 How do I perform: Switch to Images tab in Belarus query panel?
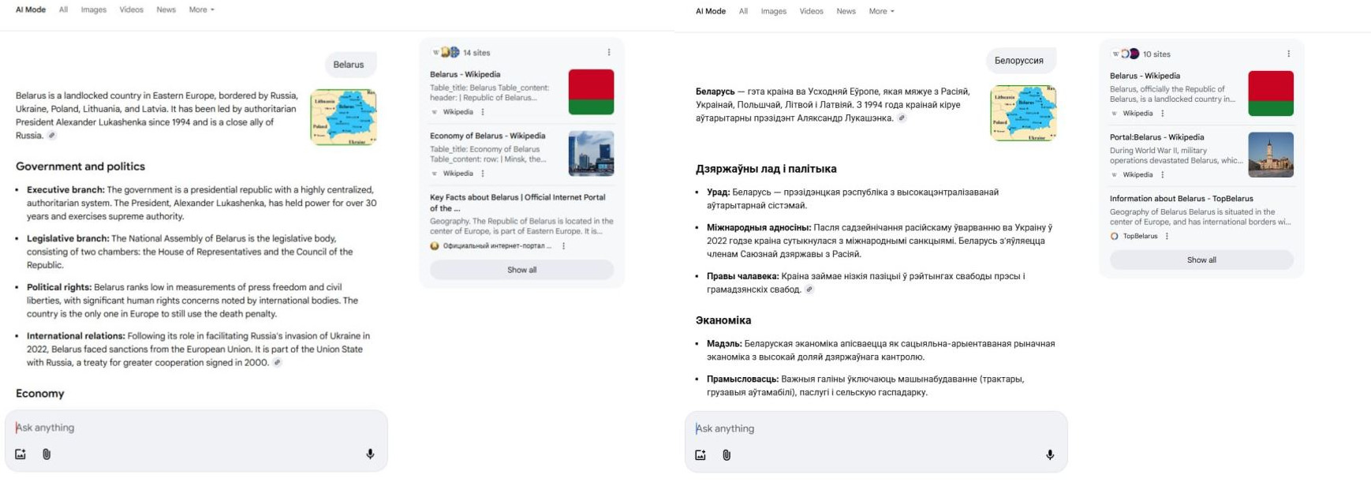(x=93, y=9)
